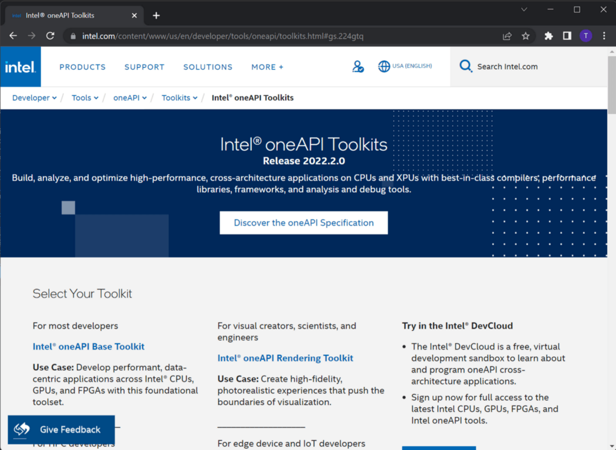This screenshot has height=450, width=616.
Task: Open the Chrome profile avatar
Action: (x=585, y=36)
